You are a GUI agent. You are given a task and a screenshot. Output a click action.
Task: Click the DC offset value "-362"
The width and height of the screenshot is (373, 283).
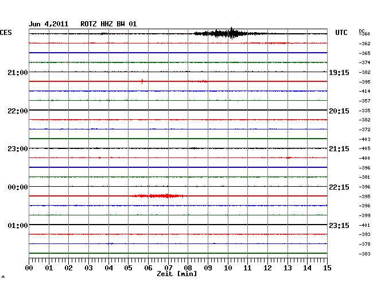(364, 44)
